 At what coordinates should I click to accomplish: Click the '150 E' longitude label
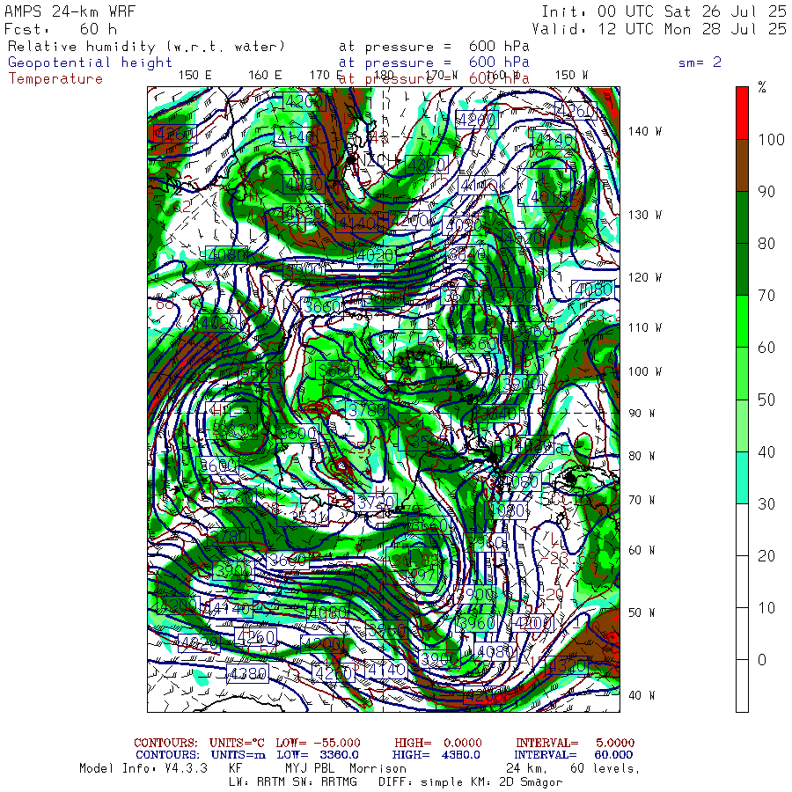(x=195, y=76)
